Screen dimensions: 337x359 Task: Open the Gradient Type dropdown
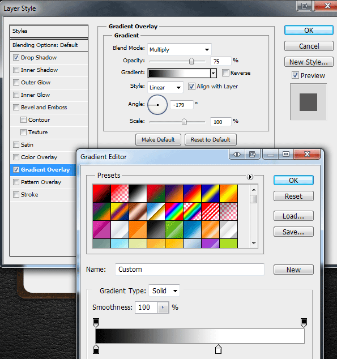pyautogui.click(x=164, y=291)
